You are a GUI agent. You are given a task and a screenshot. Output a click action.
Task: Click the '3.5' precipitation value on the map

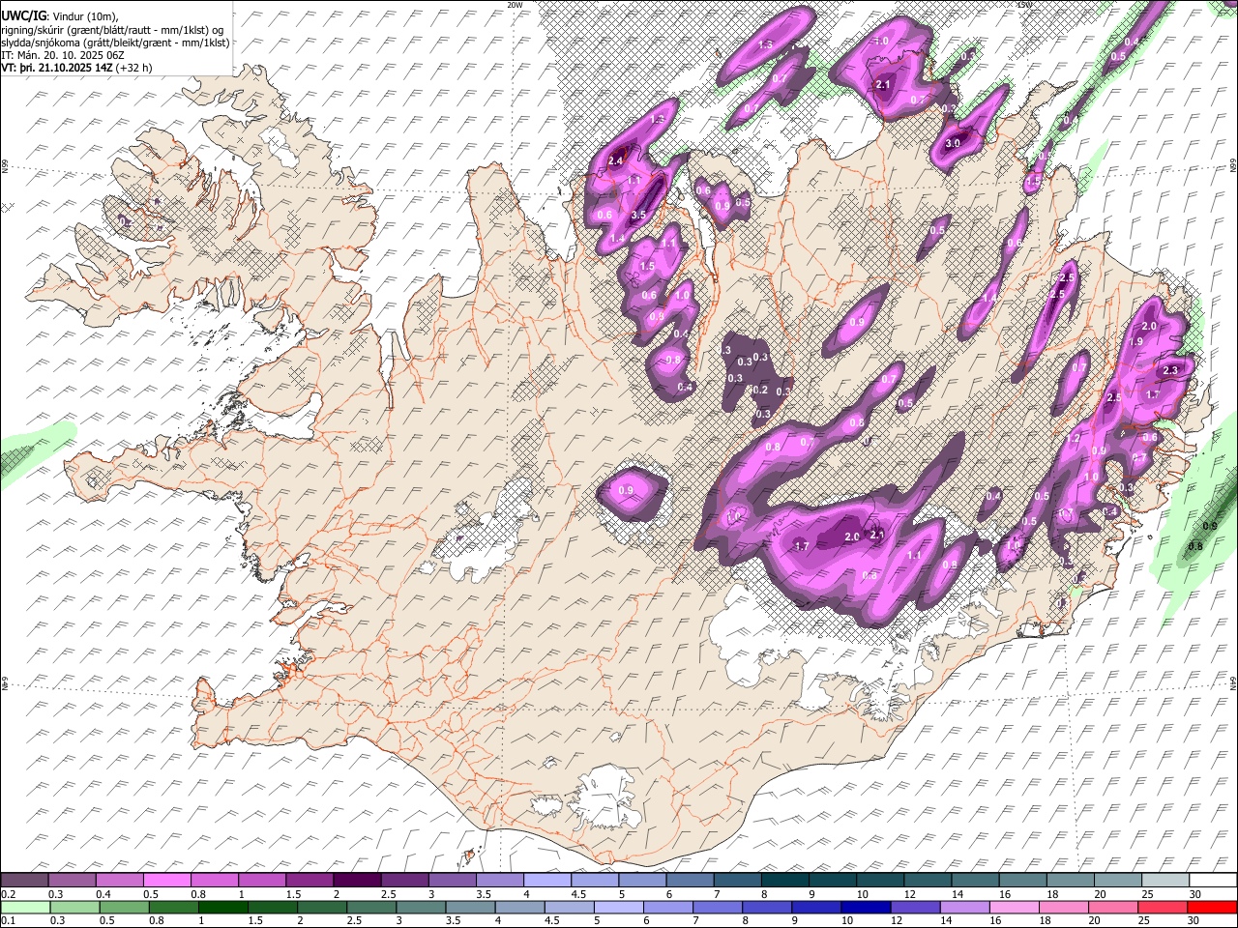pyautogui.click(x=638, y=215)
